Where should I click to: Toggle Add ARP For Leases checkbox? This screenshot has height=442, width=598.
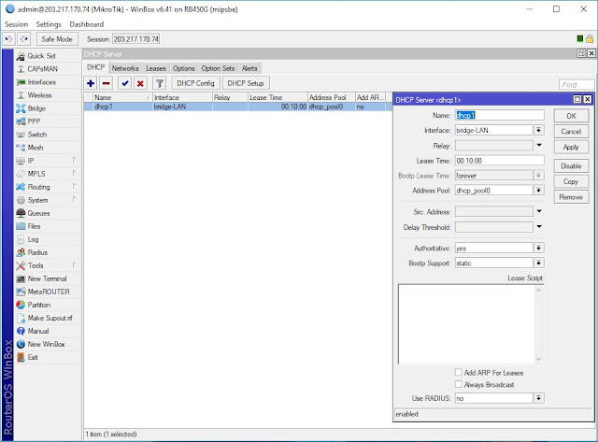coord(459,372)
